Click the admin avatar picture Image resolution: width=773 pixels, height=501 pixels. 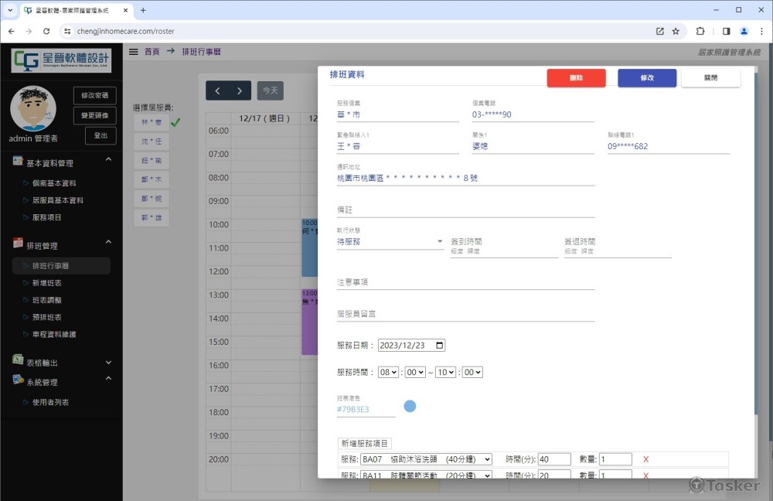tap(33, 108)
